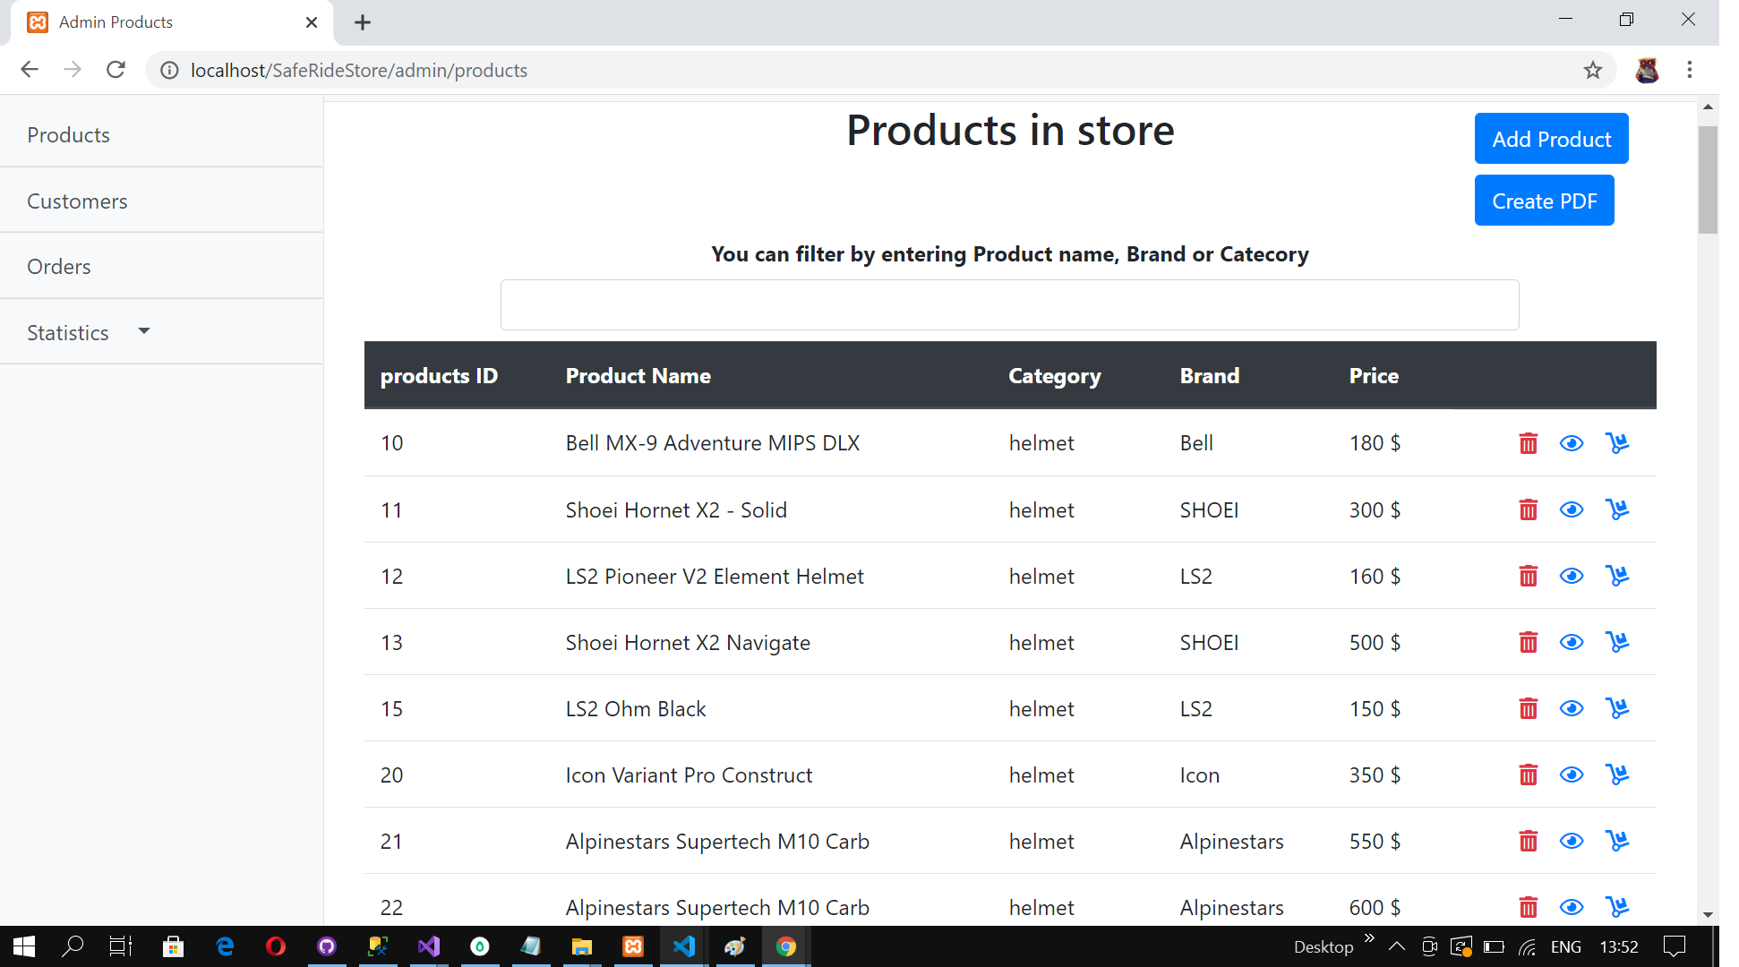The width and height of the screenshot is (1739, 967).
Task: Click the page's vertical scrollbar thumb
Action: [x=1707, y=179]
